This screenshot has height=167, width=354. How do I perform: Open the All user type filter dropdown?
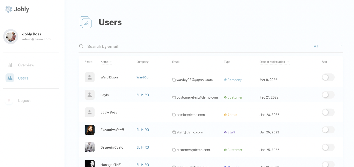328,46
